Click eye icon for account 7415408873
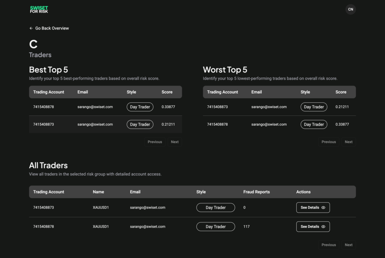 323,207
